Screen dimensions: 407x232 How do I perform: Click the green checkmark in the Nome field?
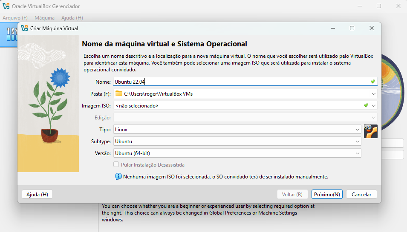[x=372, y=82]
